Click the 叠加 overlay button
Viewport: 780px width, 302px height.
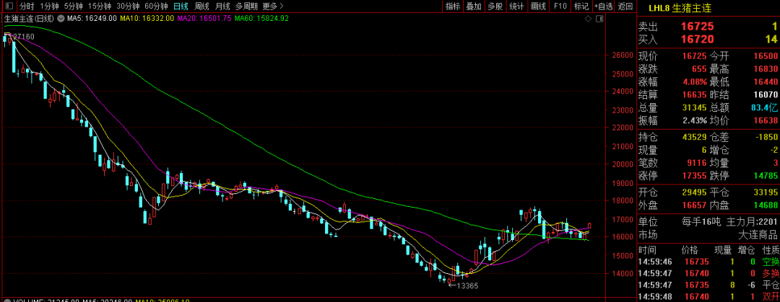[x=474, y=6]
